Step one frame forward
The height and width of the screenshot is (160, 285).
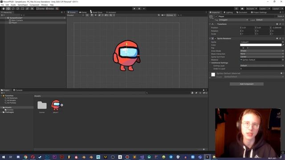[144, 9]
